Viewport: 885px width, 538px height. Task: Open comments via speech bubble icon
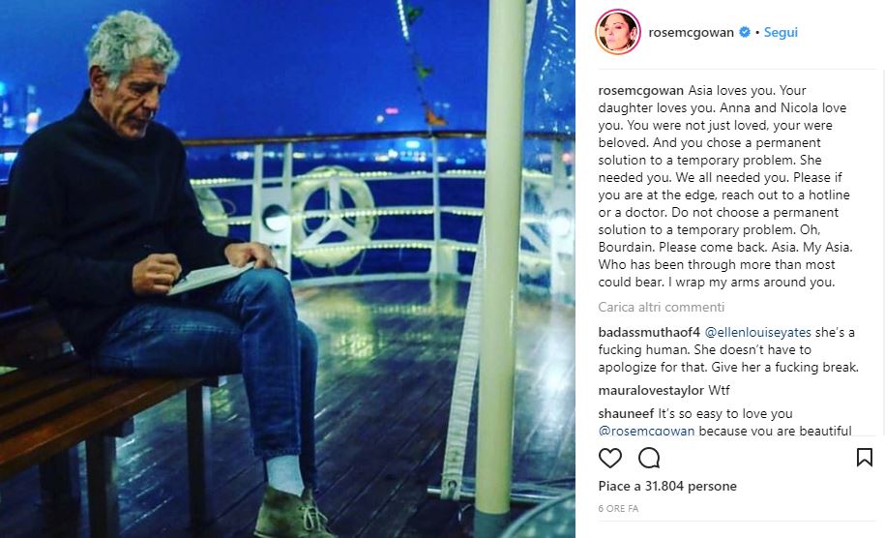click(x=649, y=458)
